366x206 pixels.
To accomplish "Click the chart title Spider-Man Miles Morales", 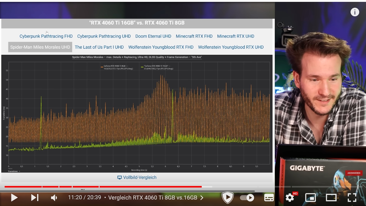I will 137,57.
